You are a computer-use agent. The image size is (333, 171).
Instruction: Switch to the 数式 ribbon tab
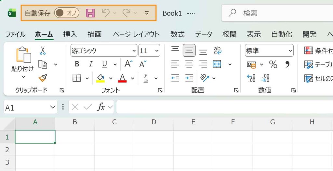pyautogui.click(x=177, y=34)
